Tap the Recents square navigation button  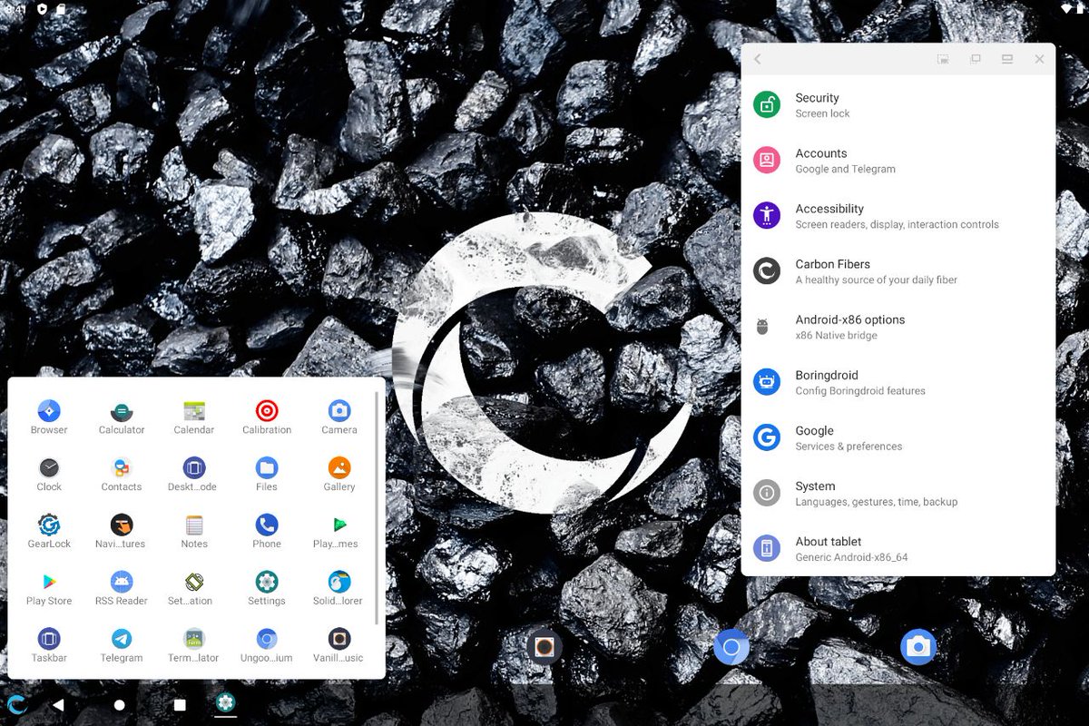click(180, 704)
